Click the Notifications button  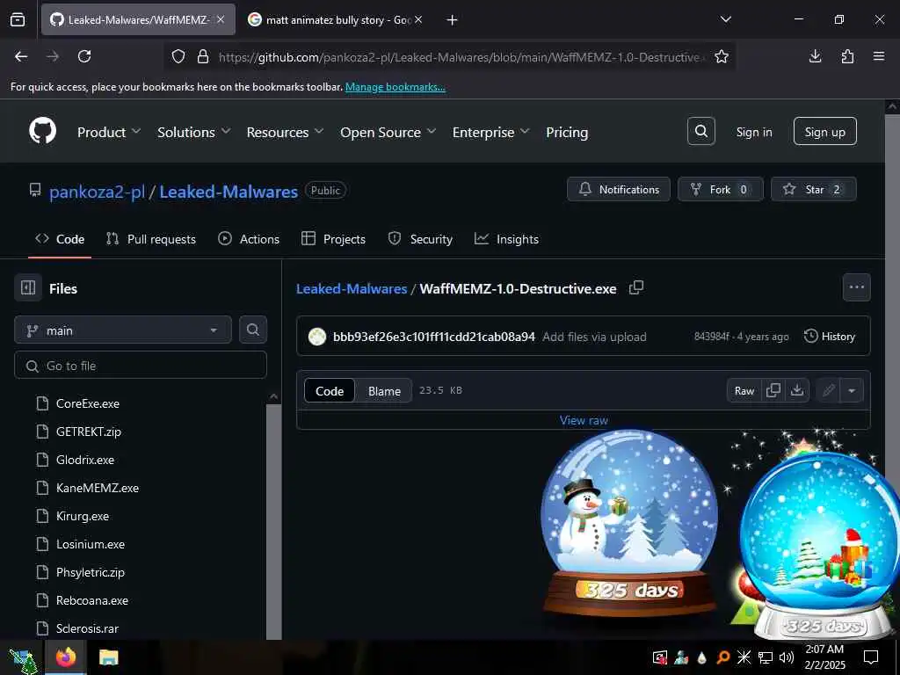click(x=618, y=189)
